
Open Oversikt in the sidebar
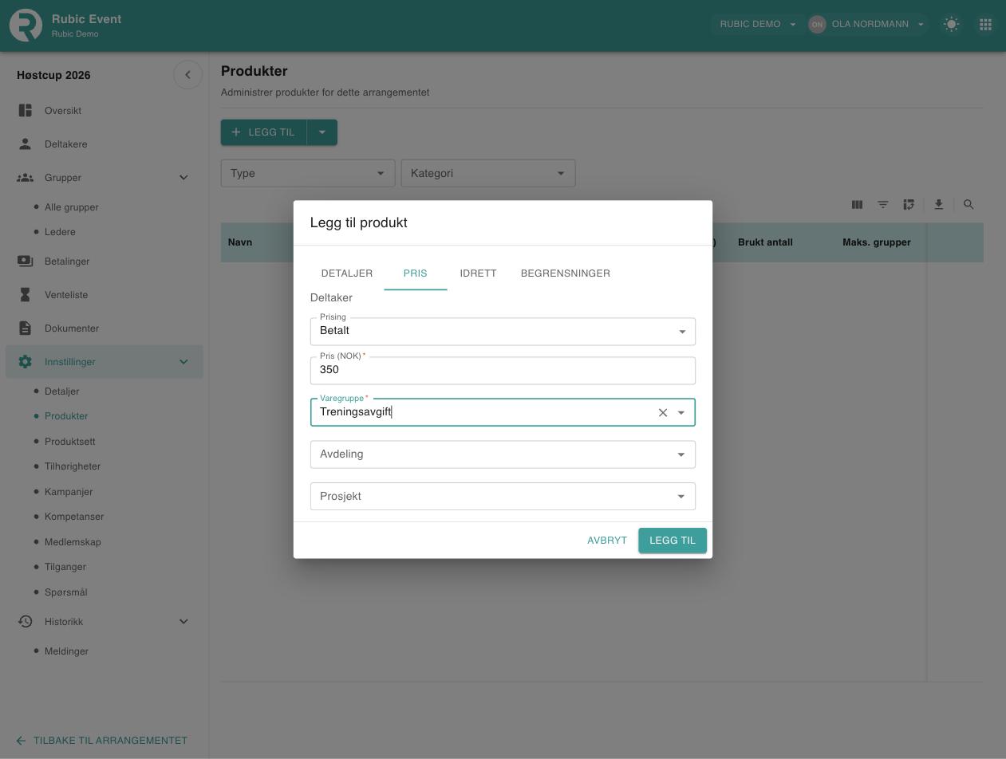[104, 111]
